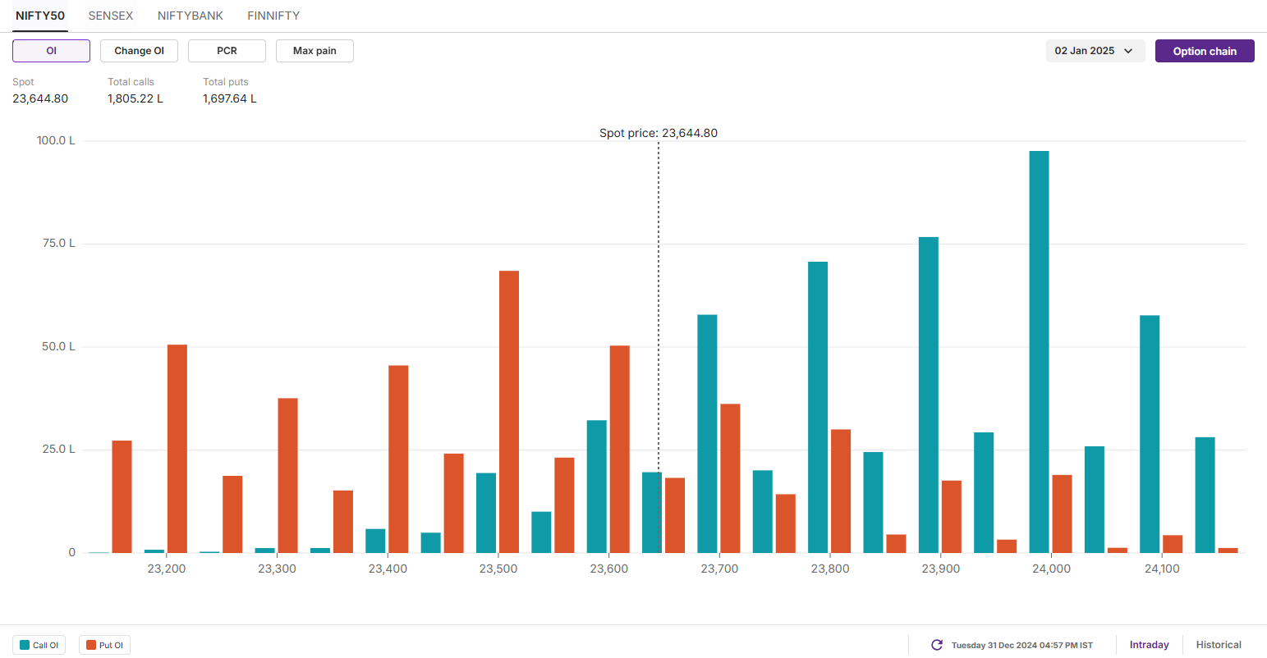Viewport: 1267px width, 658px height.
Task: Click the 24,000 strike call OI bar
Action: 1039,352
